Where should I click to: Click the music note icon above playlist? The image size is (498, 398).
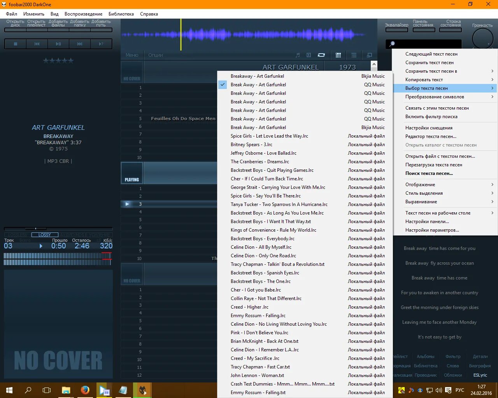click(298, 55)
